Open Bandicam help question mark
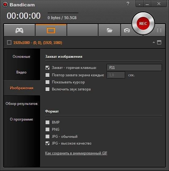The height and width of the screenshot is (171, 169). tap(128, 4)
